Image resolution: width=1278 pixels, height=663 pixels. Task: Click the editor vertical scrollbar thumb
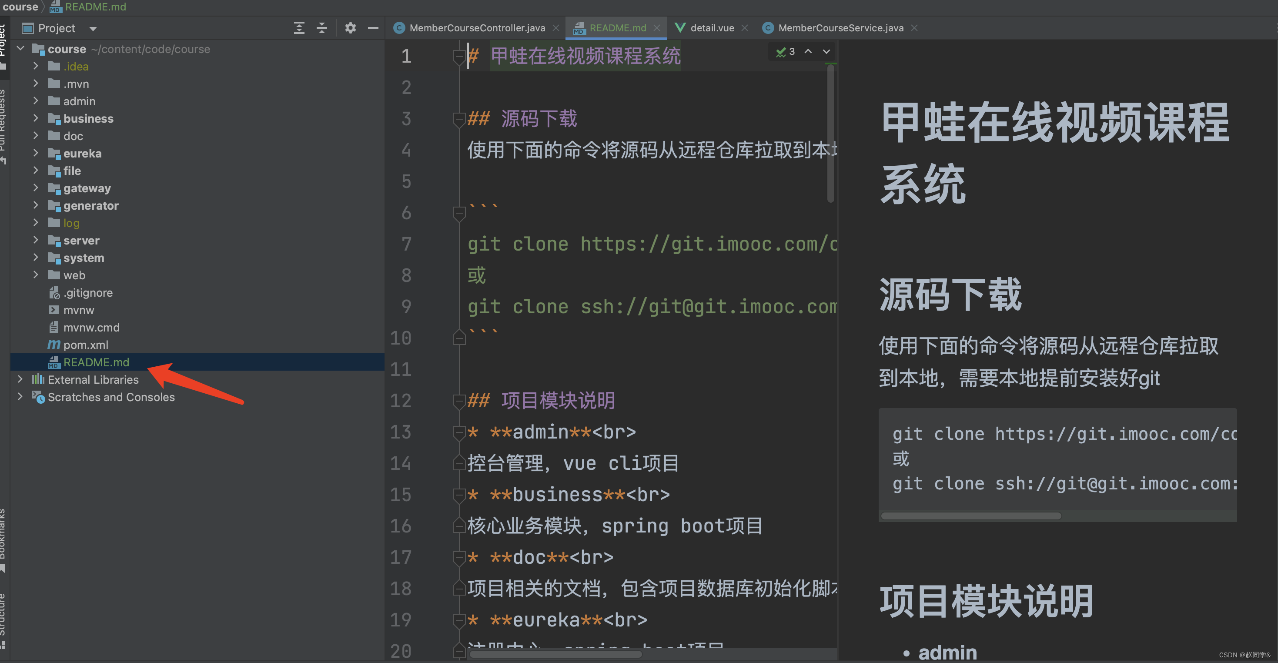point(830,134)
